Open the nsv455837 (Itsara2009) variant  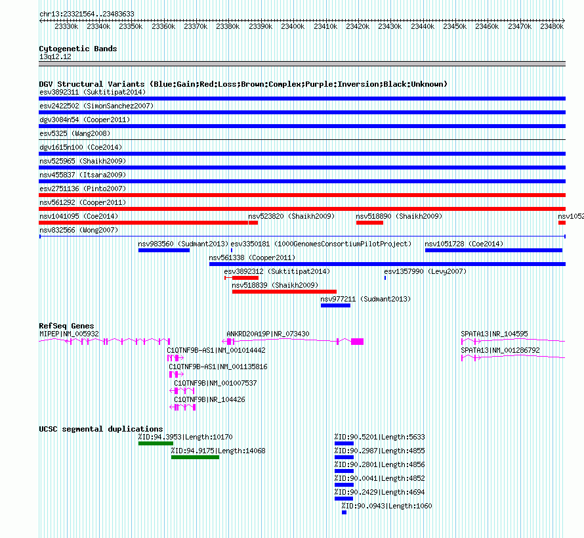click(302, 181)
